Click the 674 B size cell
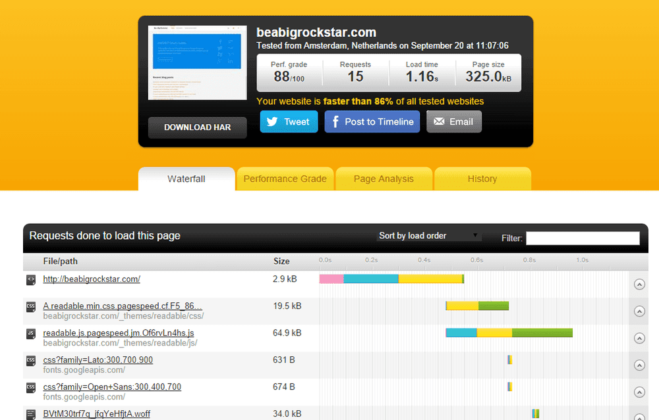659x420 pixels. [284, 386]
